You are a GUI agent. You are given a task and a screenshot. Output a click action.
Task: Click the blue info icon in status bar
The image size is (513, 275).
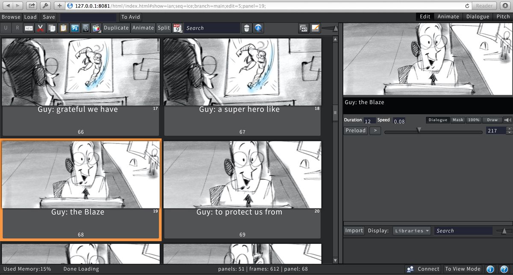pyautogui.click(x=490, y=269)
